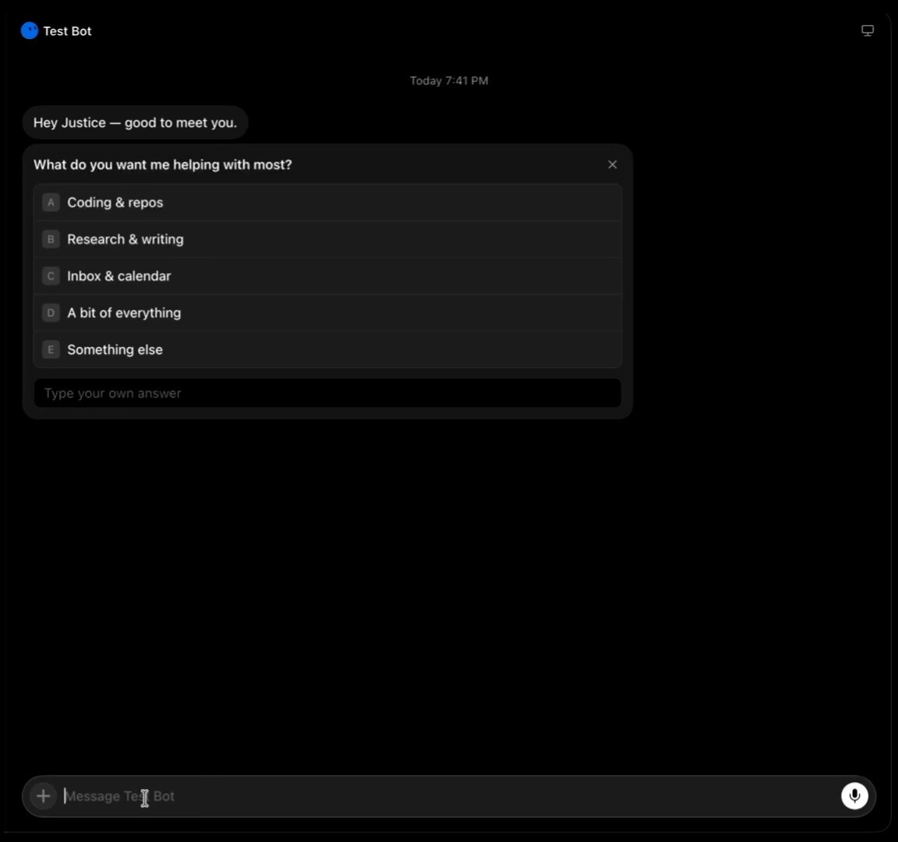Click the Test Bot title text
The width and height of the screenshot is (898, 842).
[67, 31]
